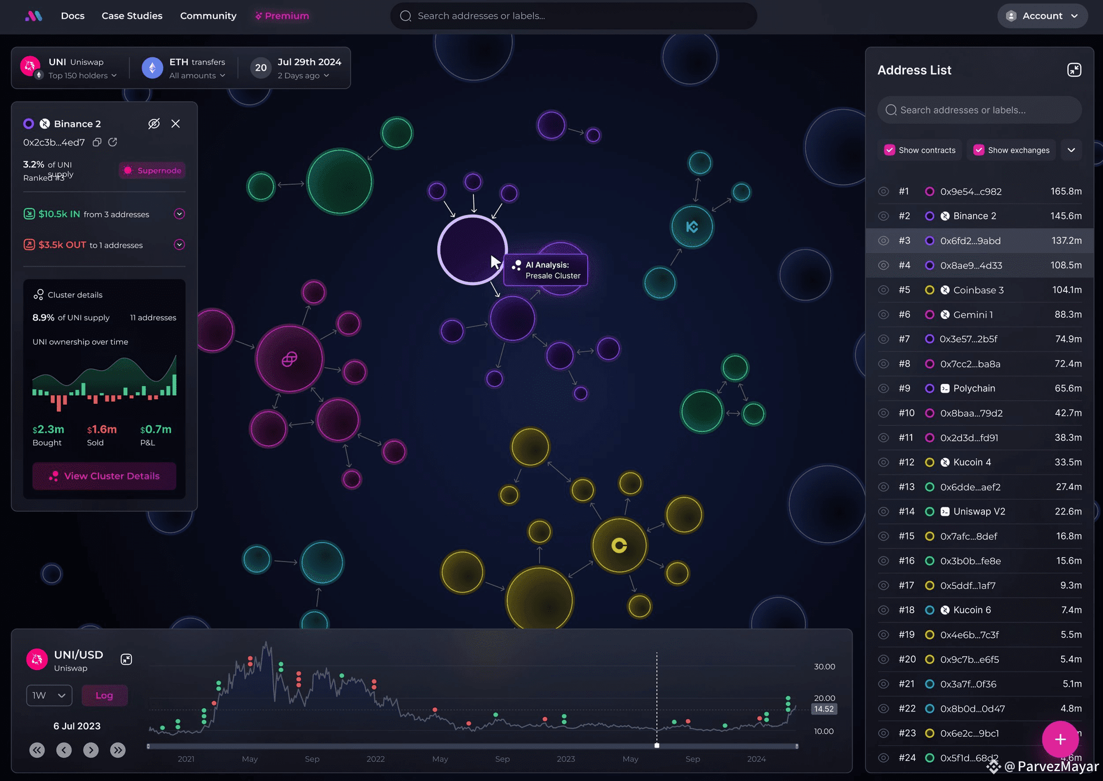The height and width of the screenshot is (781, 1103).
Task: Click View Cluster Details button
Action: click(x=104, y=476)
